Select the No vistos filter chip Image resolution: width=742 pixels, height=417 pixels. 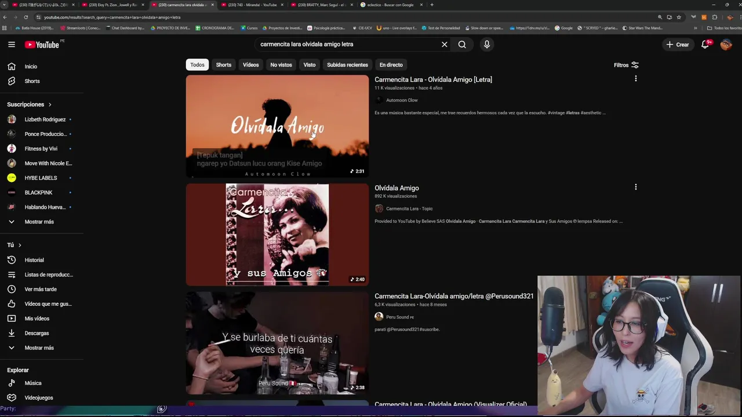tap(281, 65)
